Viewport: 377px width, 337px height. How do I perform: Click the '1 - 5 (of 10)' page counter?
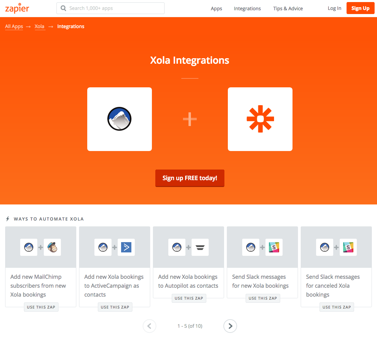click(190, 326)
